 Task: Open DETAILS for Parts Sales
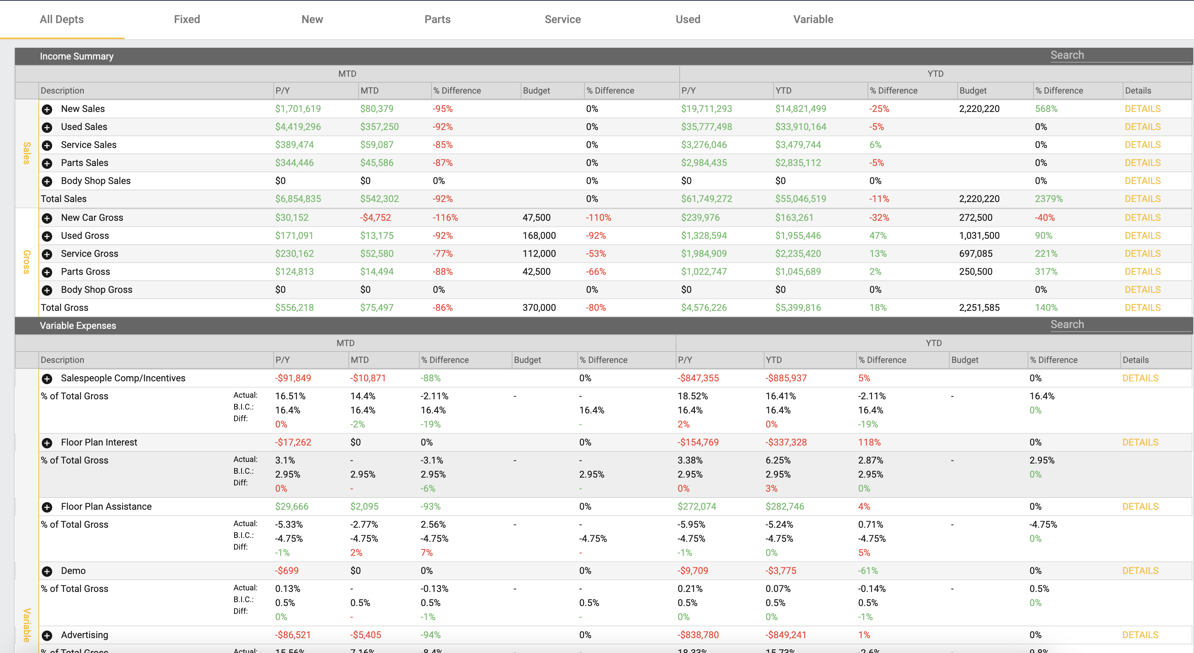click(1143, 163)
